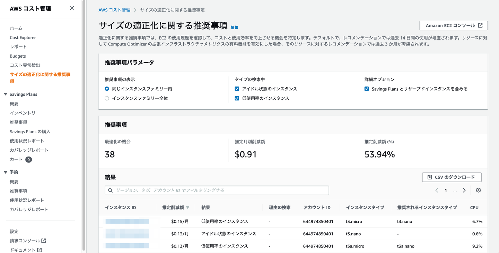Open カート in the sidebar
Screen dimensions: 499x253
(x=16, y=159)
